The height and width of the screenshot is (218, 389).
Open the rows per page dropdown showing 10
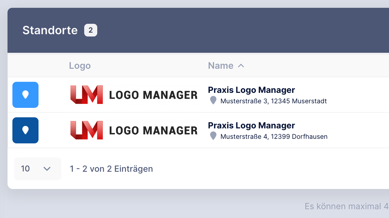pyautogui.click(x=38, y=169)
